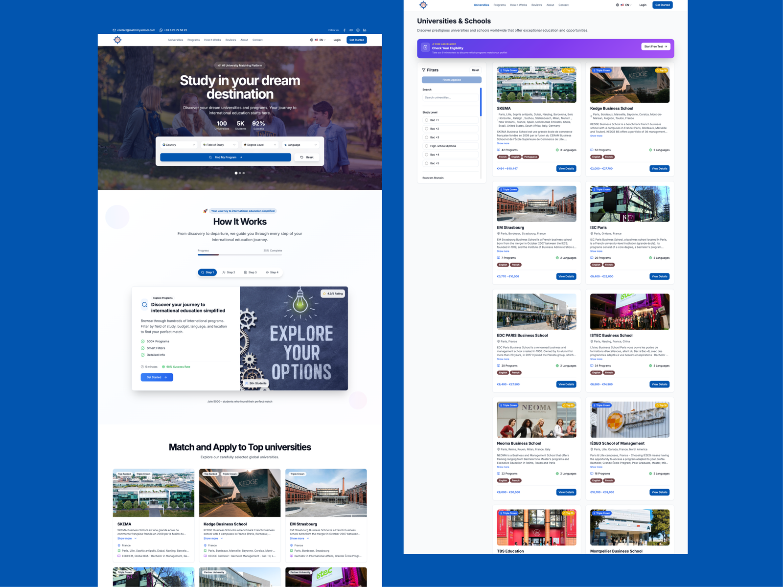Expand Show more under the home Kedge Business School card
Viewport: 783px width, 587px height.
tap(212, 539)
